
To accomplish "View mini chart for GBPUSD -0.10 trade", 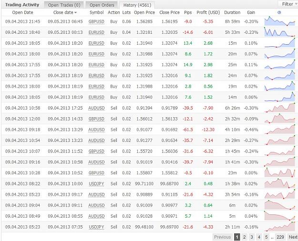I will [279, 172].
